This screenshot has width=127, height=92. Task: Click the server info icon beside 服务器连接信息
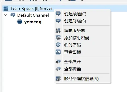[58, 78]
